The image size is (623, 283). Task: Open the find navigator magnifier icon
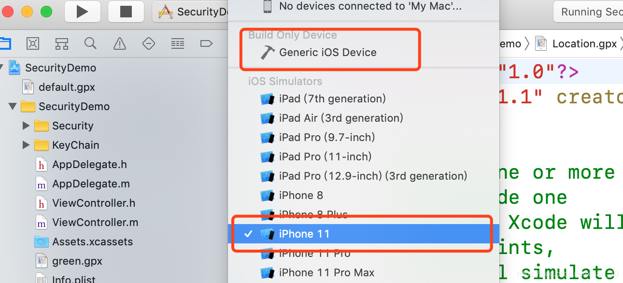90,43
